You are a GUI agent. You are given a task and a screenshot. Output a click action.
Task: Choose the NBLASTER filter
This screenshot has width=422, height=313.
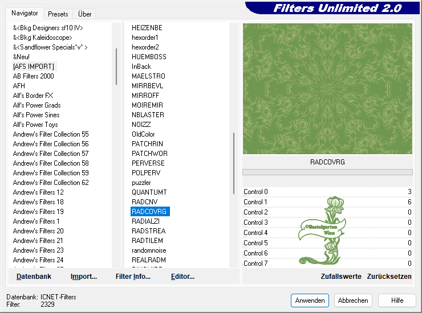click(148, 115)
